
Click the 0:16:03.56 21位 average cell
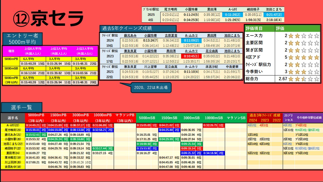pyautogui.click(x=85, y=73)
